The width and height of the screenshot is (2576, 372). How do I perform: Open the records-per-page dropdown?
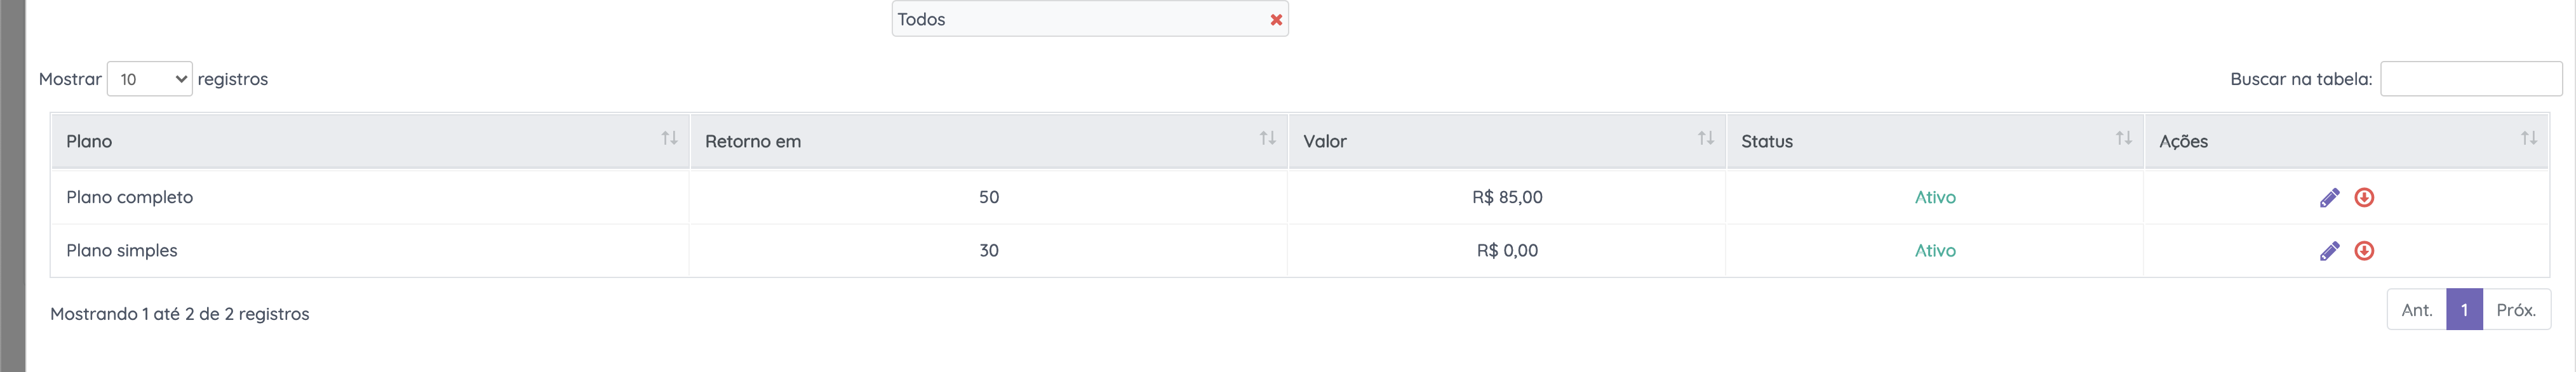(149, 79)
